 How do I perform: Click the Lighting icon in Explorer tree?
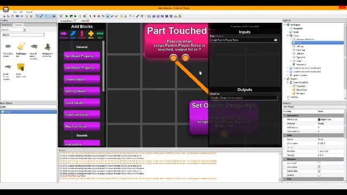tap(288, 97)
